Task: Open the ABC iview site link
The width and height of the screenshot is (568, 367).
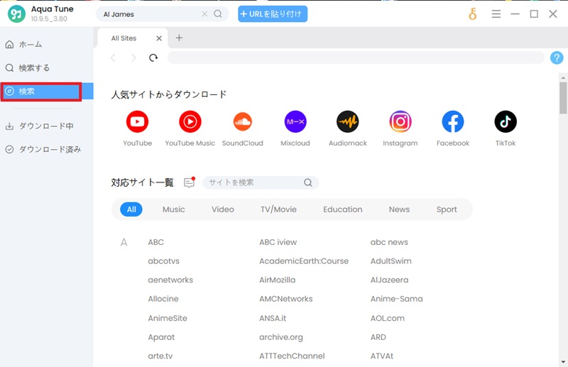Action: tap(278, 242)
